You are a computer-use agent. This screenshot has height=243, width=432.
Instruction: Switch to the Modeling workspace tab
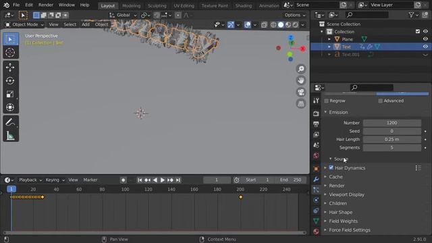pyautogui.click(x=131, y=5)
